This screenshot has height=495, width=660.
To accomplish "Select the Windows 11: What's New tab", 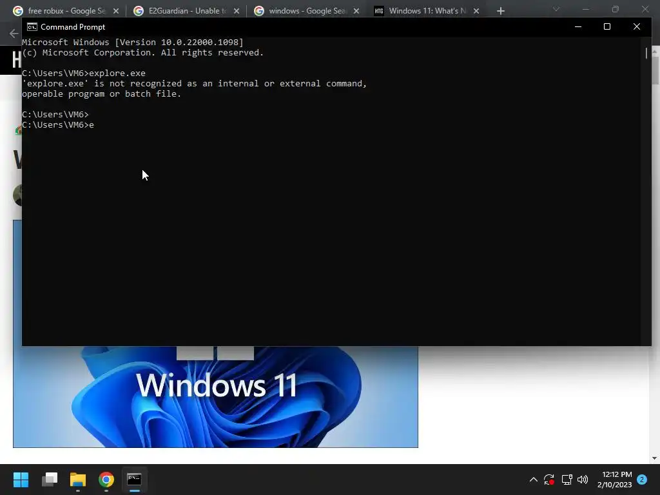I will click(x=427, y=11).
